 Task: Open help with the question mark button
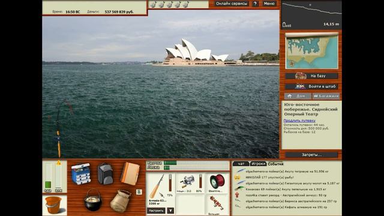255,4
